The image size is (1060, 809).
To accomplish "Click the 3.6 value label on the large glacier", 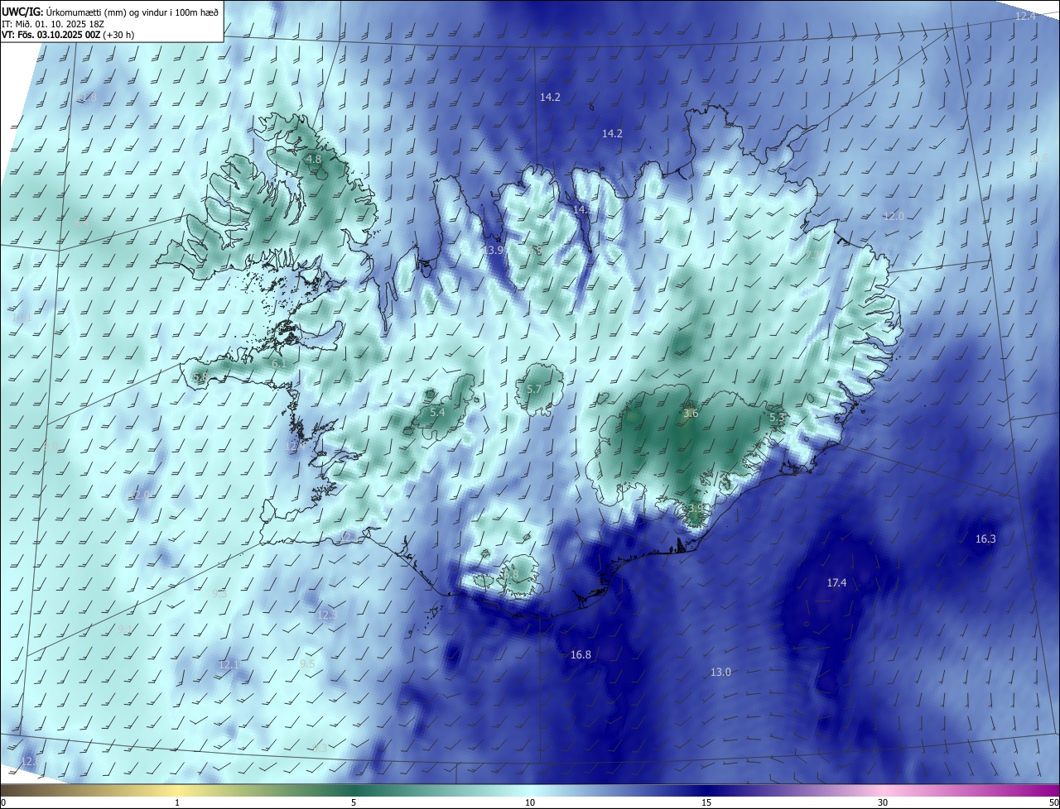I will click(x=691, y=414).
